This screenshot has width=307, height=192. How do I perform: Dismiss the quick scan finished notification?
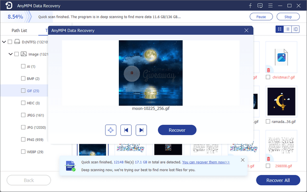pos(243,160)
